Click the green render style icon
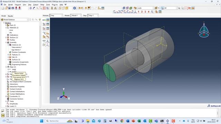221x124 pixels. tap(131, 8)
